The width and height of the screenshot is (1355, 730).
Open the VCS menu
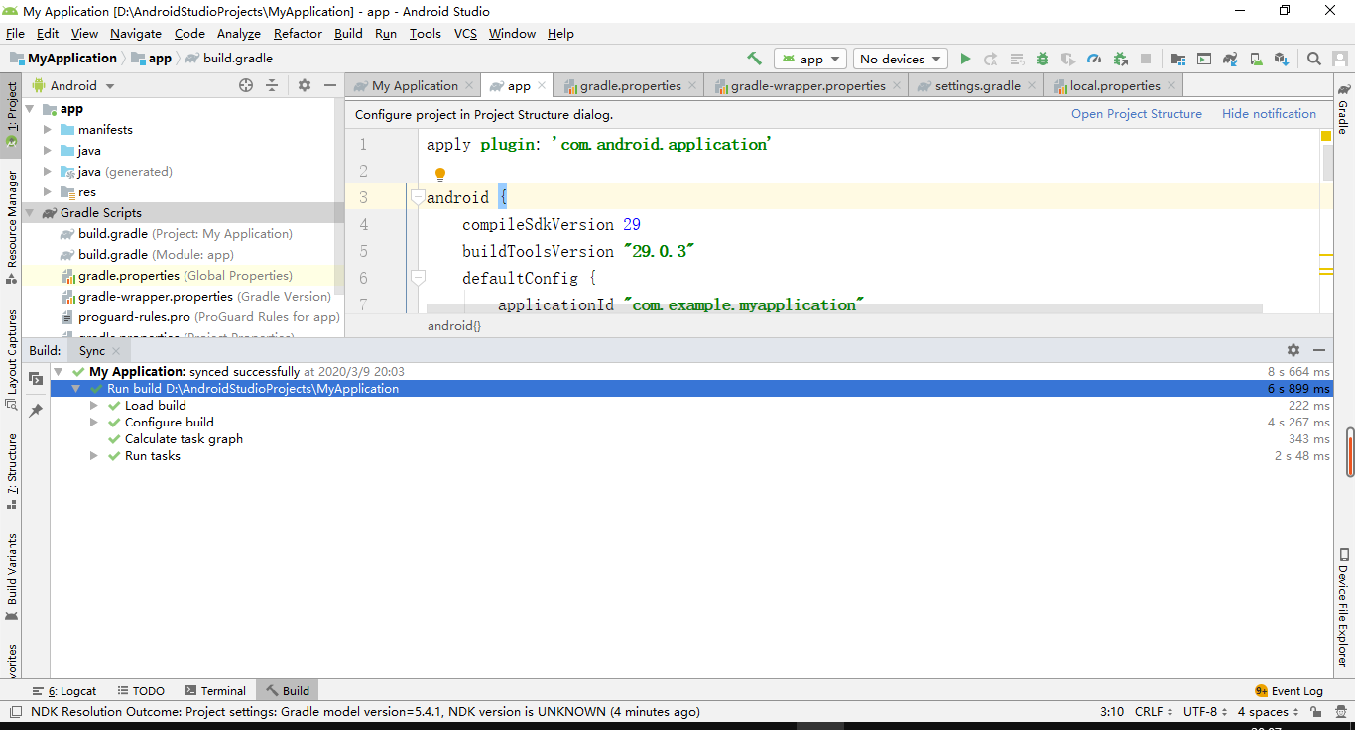click(x=465, y=33)
